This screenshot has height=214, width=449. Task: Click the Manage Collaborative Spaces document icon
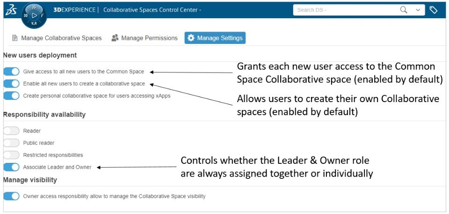pyautogui.click(x=14, y=38)
